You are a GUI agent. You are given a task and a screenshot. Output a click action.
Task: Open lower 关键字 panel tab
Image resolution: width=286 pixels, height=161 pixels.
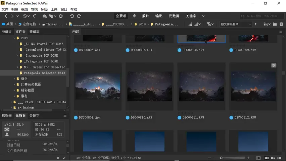pyautogui.click(x=35, y=116)
